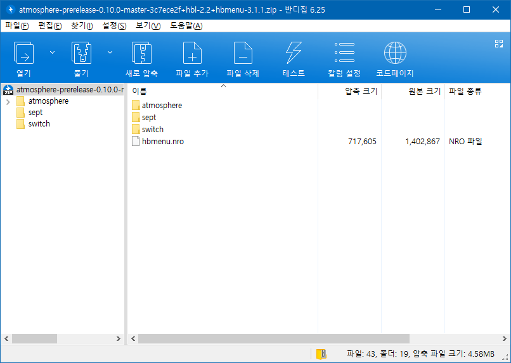Click the original size value 1,402,867
Viewport: 511px width, 363px height.
[423, 142]
